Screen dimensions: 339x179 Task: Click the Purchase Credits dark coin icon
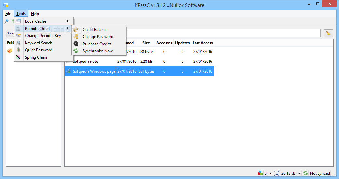click(76, 44)
